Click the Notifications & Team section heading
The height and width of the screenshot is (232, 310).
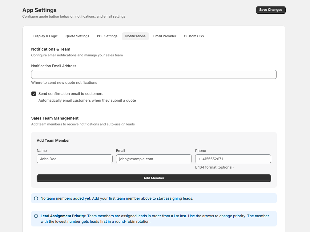point(50,49)
